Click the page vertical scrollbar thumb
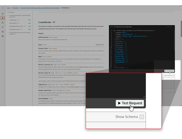This screenshot has width=182, height=139. tap(181, 29)
